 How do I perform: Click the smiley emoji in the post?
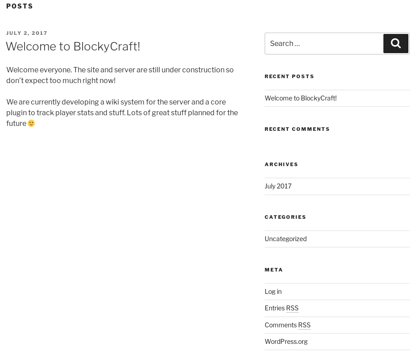click(31, 123)
